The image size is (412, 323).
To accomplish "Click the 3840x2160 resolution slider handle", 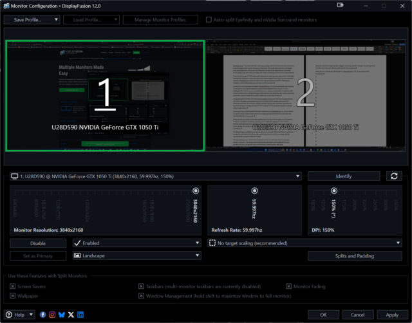I will tap(196, 190).
